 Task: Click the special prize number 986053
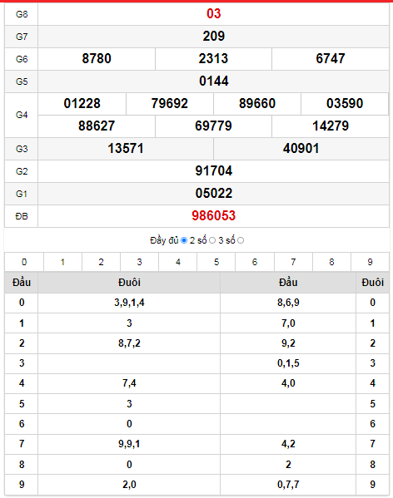pos(213,216)
